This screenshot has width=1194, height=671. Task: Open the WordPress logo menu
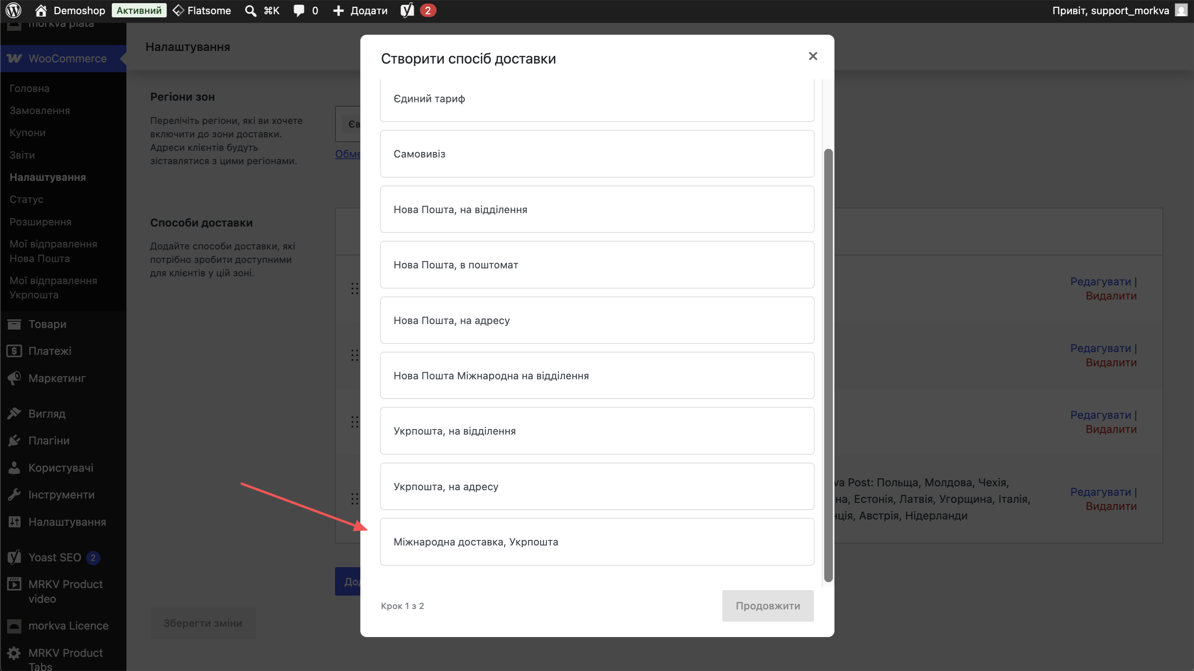click(x=13, y=10)
